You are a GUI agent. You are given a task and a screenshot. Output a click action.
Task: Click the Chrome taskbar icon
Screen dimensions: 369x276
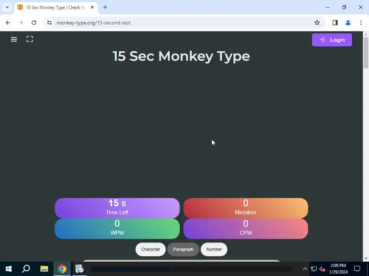click(62, 269)
